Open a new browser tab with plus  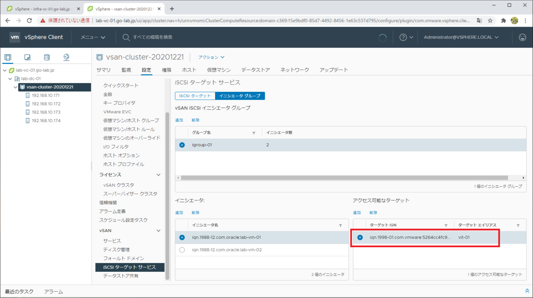[x=172, y=8]
